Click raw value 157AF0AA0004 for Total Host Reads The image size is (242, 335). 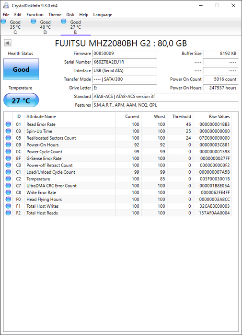point(214,213)
